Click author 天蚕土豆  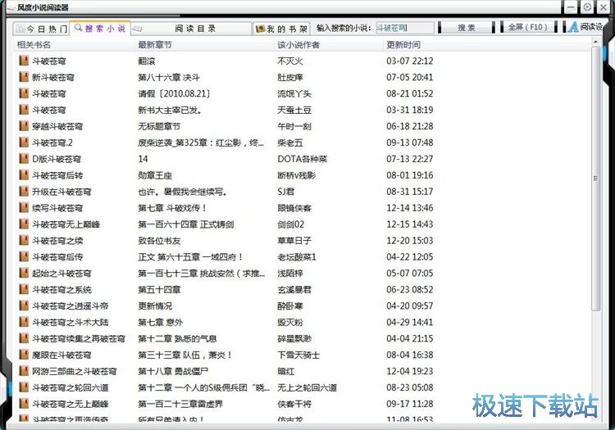294,110
